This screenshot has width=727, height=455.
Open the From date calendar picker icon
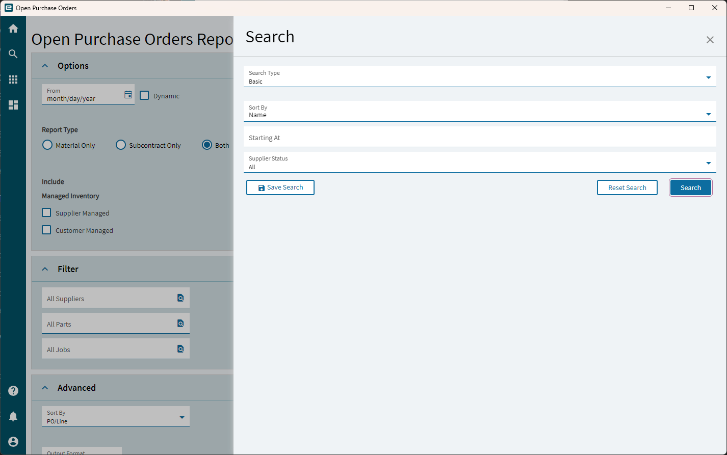coord(128,94)
